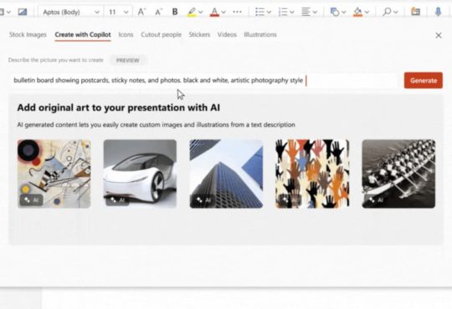Screen dimensions: 452x309
Task: Open the Illustrations tab
Action: tap(260, 35)
